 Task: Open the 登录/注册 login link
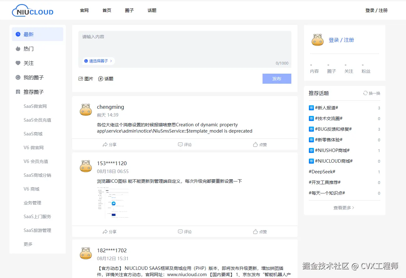pos(377,10)
